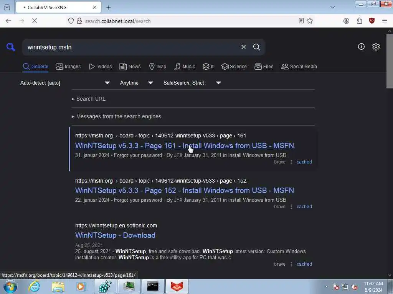
Task: Open WinNTSetup - Download softonic result
Action: 115,235
